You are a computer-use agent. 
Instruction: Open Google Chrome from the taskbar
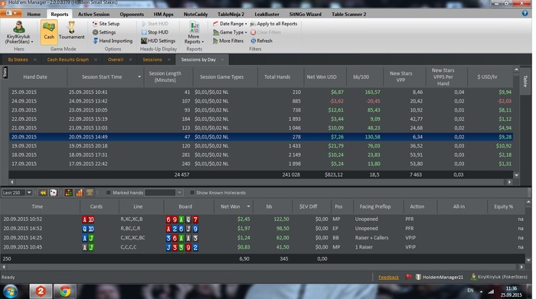64,291
